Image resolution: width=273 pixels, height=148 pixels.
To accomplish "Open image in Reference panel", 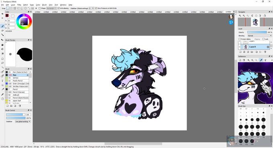I will pos(240,60).
